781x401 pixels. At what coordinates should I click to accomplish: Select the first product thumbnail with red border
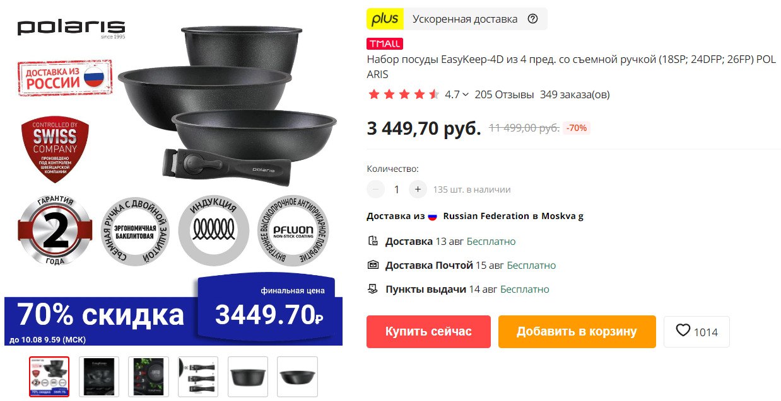[x=49, y=376]
